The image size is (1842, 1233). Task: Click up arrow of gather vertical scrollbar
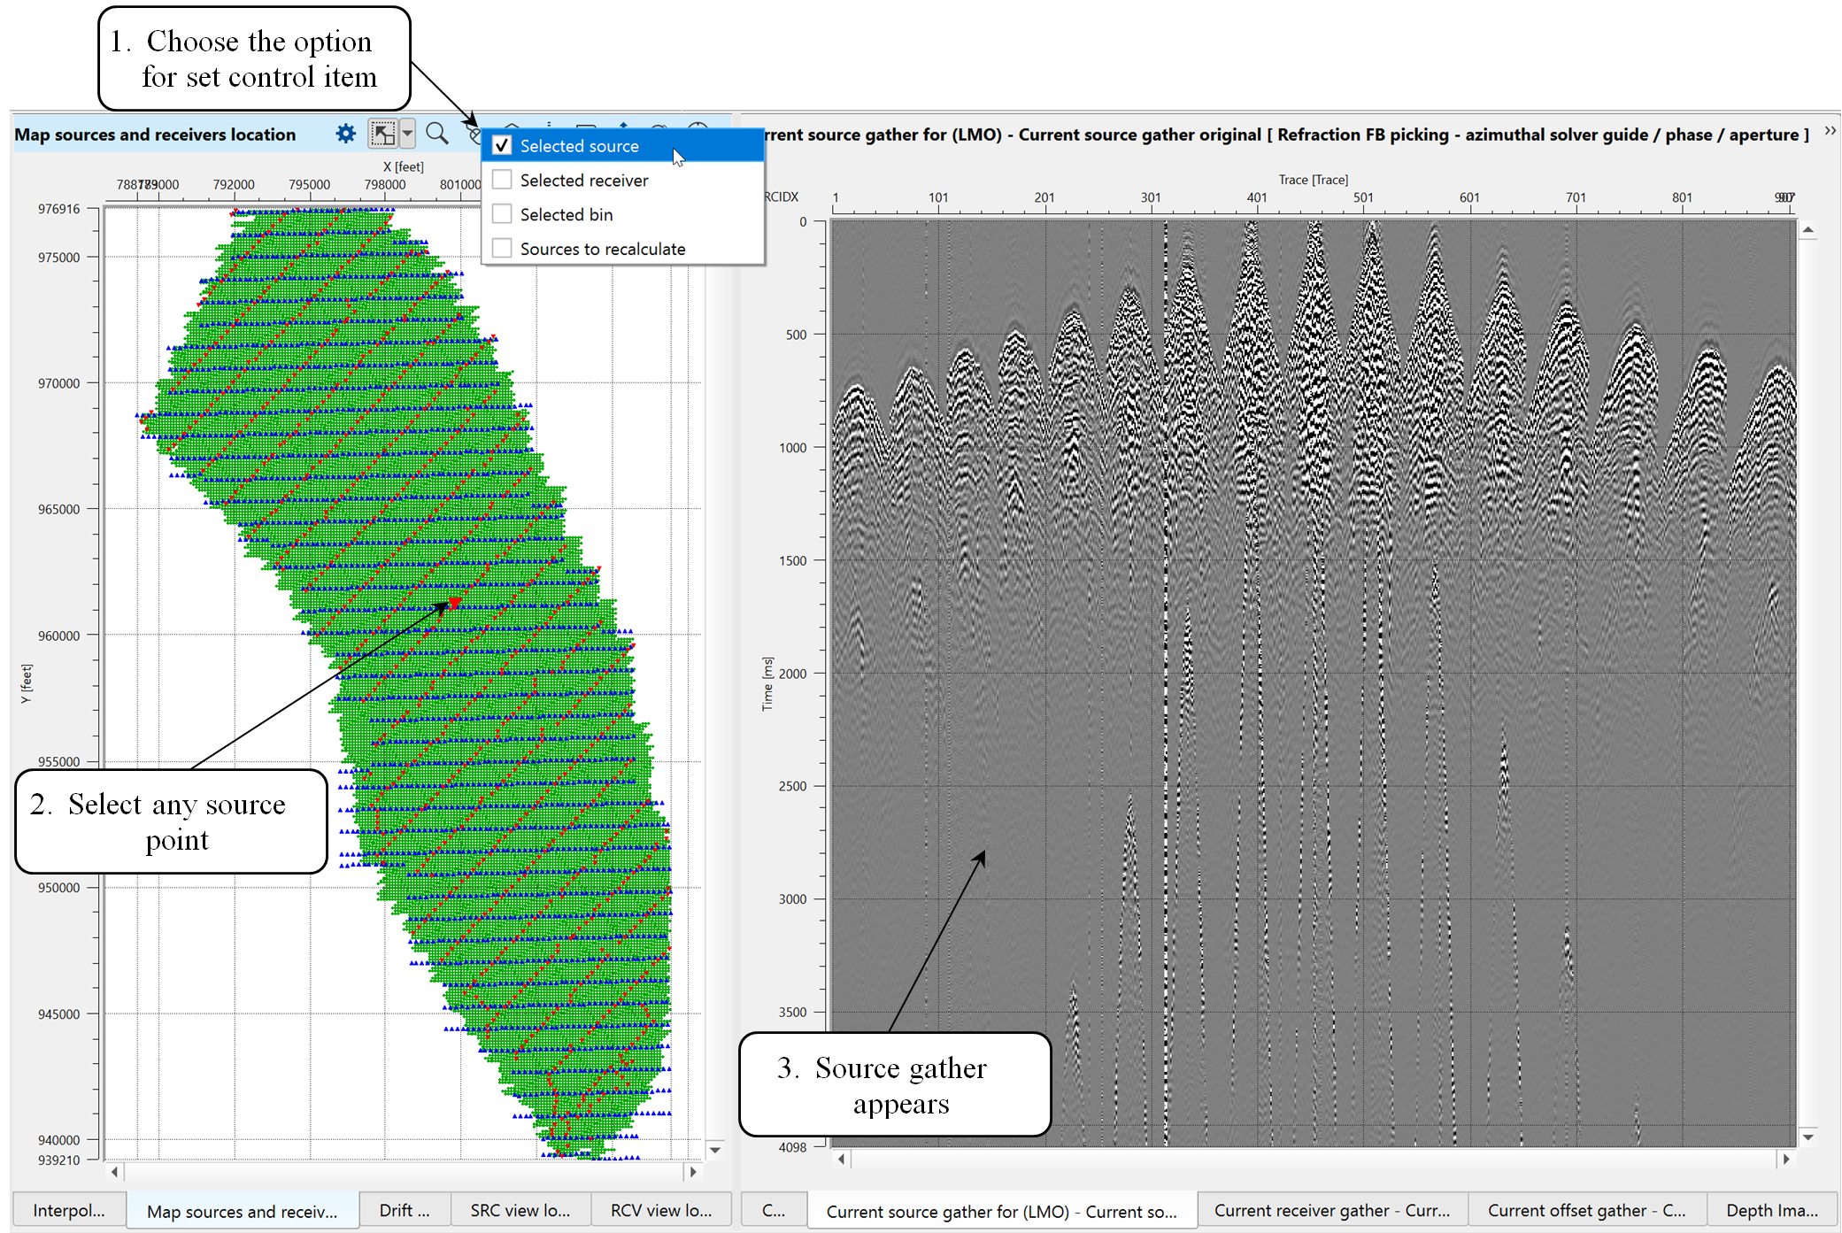pyautogui.click(x=1808, y=230)
